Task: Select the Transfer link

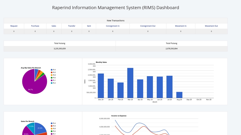Action: pos(72,26)
